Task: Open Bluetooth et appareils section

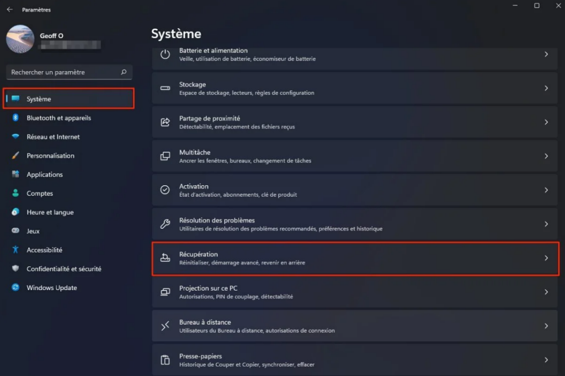Action: point(58,118)
